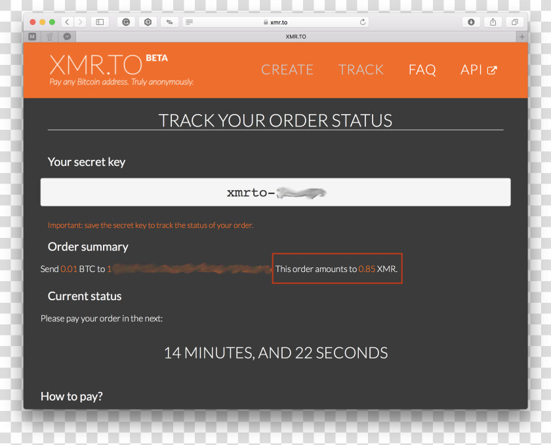Viewport: 551px width, 445px height.
Task: Click 'TRACK YOUR ORDER STATUS' heading
Action: pyautogui.click(x=275, y=121)
